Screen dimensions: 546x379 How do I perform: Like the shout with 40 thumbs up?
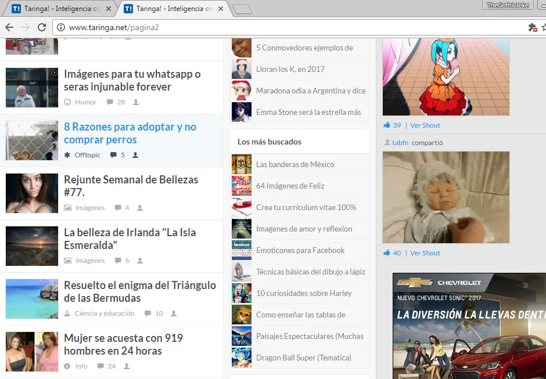point(387,252)
